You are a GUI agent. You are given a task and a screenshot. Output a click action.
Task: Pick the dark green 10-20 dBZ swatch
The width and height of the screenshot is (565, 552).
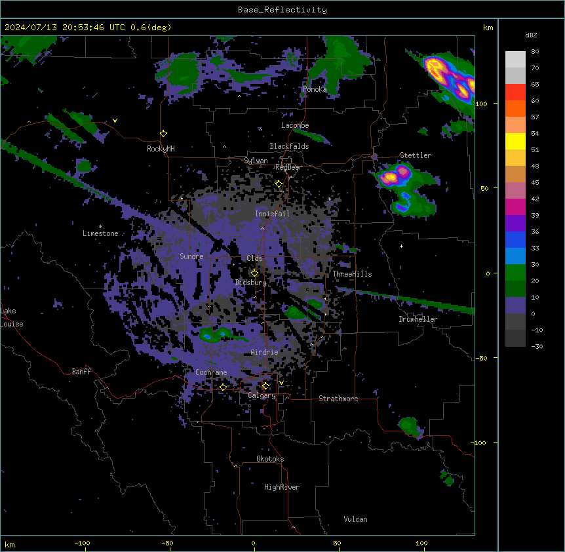(515, 289)
